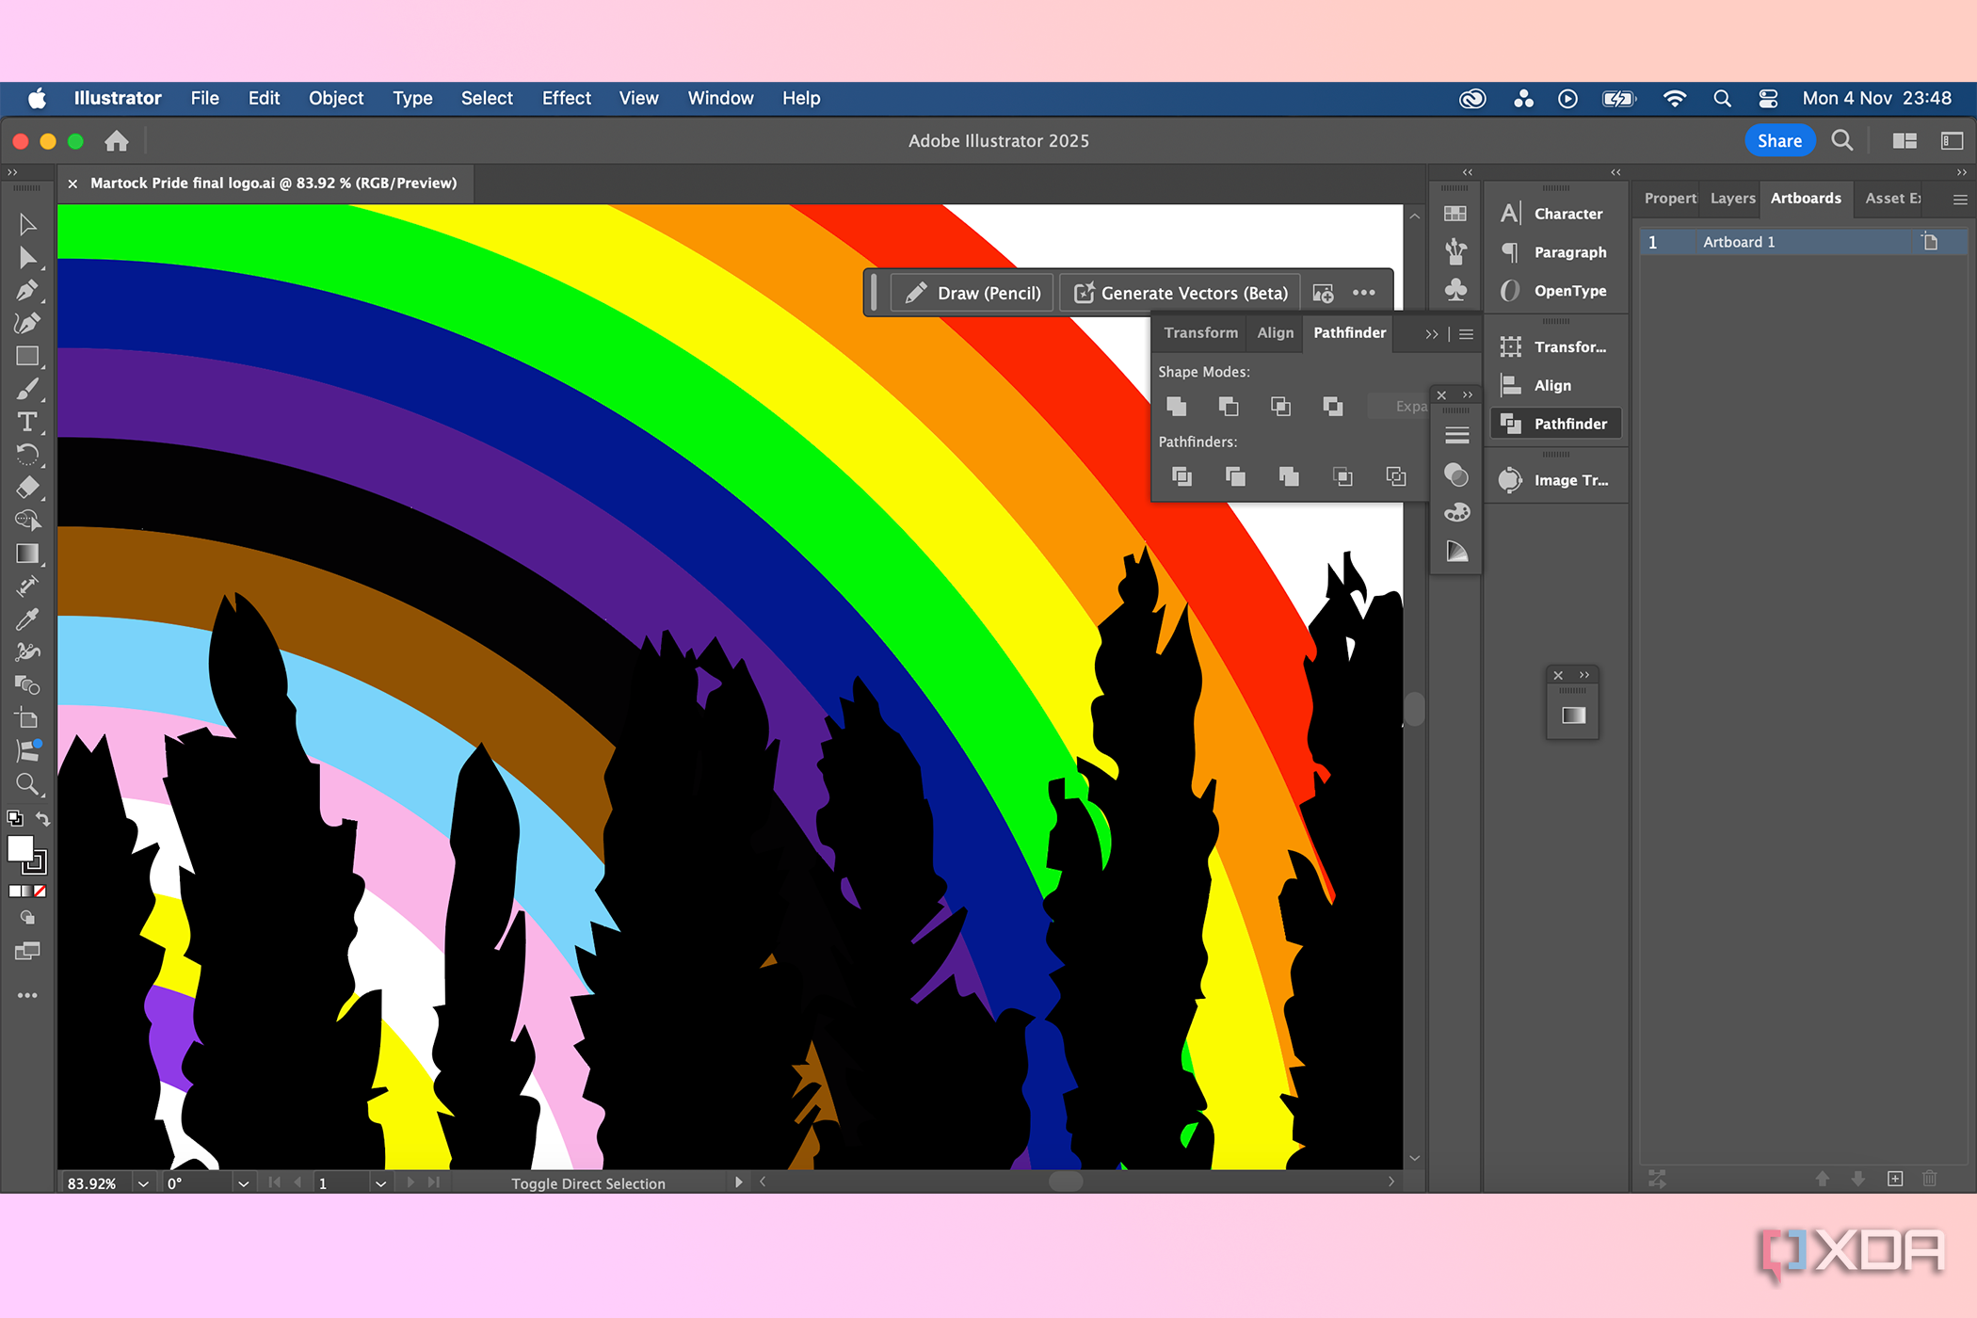Expand the Pathfinder panel group chevrons
Viewport: 1977px width, 1318px height.
1432,334
